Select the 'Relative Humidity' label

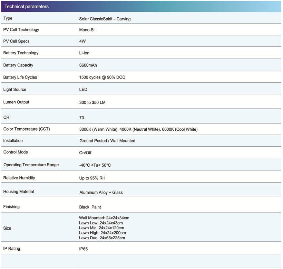pos(19,178)
